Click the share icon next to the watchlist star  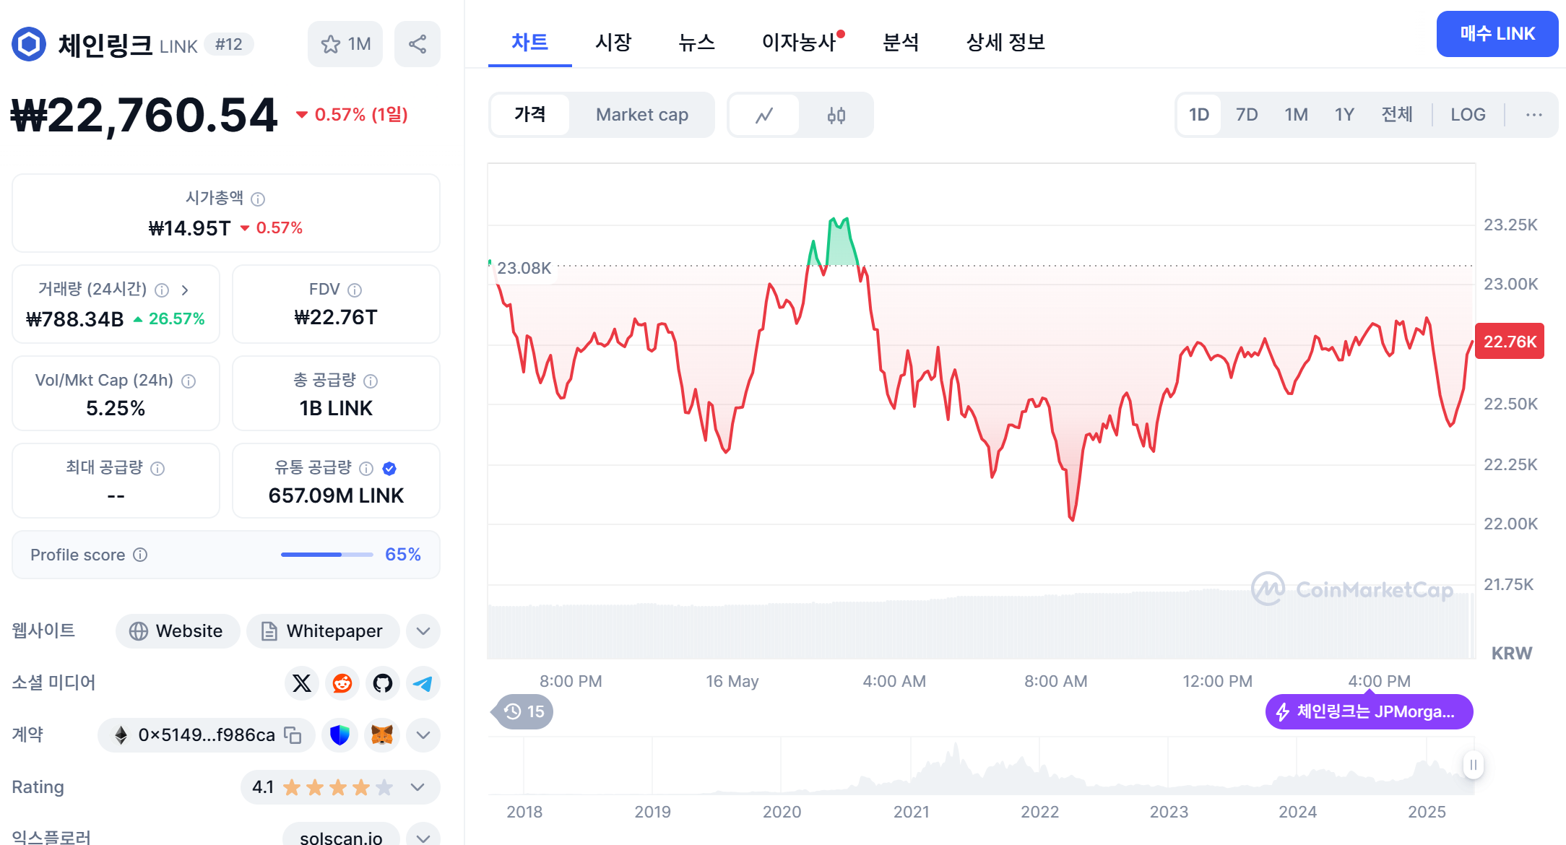coord(418,43)
